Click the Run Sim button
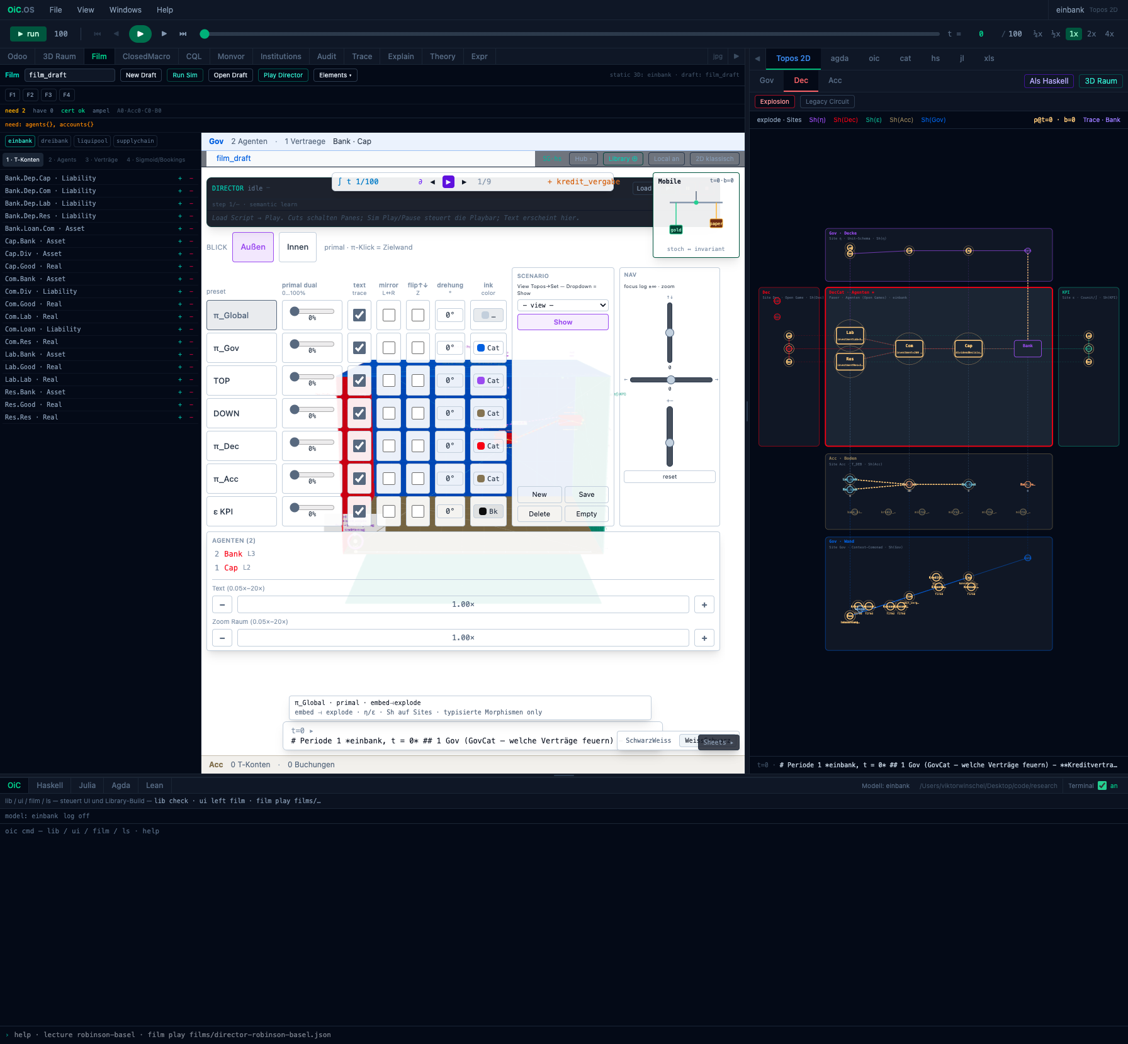Screen dimensions: 1128x1044 coord(185,75)
